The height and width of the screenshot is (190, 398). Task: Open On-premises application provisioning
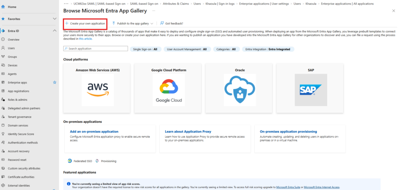click(x=288, y=132)
